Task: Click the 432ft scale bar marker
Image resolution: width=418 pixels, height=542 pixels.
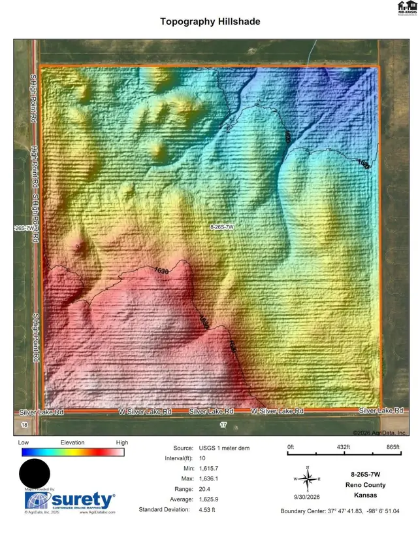Action: [343, 447]
